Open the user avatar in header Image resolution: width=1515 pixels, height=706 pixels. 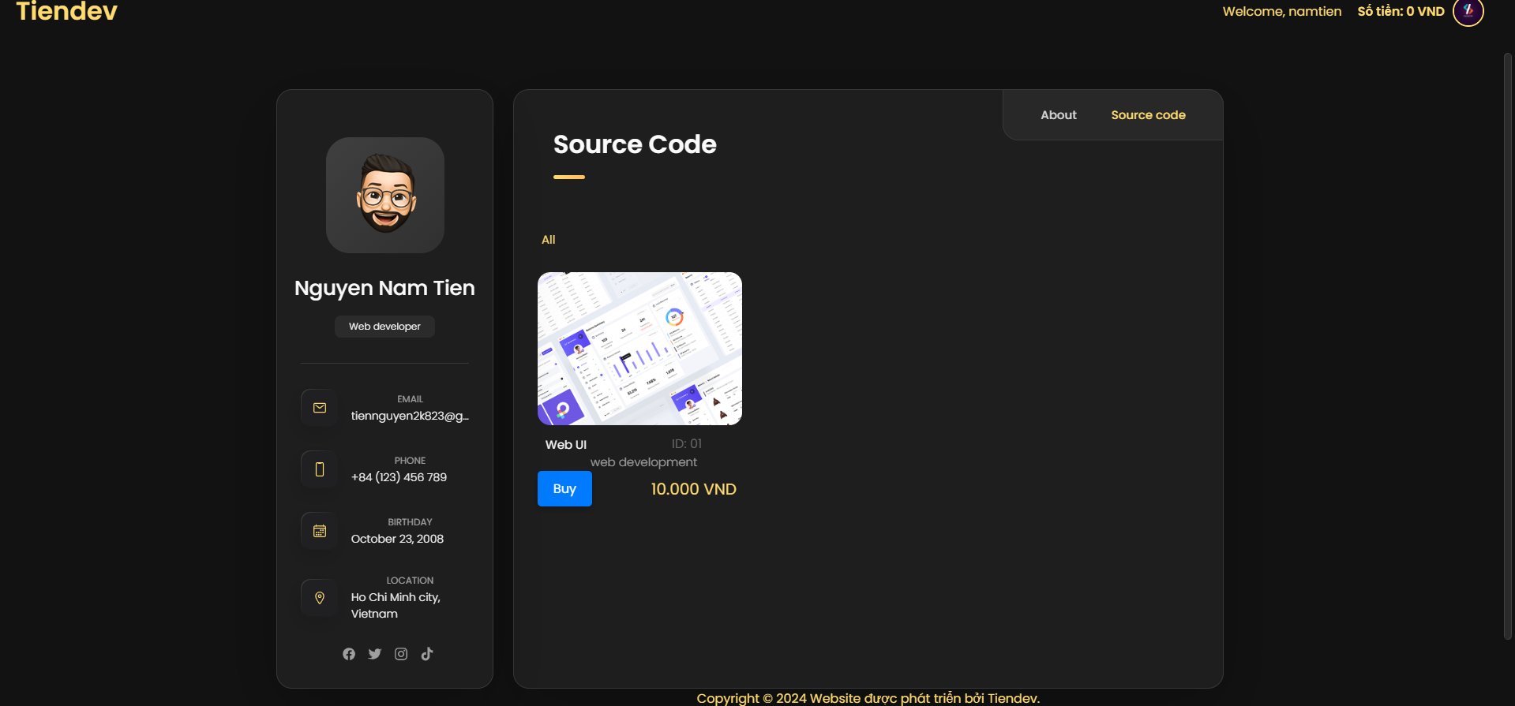[x=1468, y=12]
